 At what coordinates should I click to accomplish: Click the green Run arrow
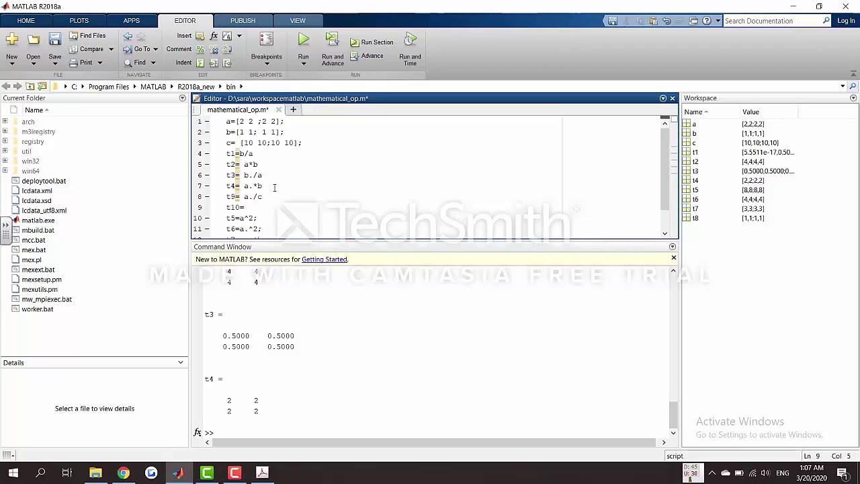[303, 40]
